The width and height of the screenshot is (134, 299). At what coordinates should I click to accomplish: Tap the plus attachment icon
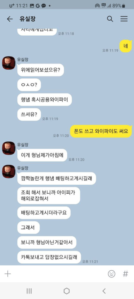click(8, 274)
